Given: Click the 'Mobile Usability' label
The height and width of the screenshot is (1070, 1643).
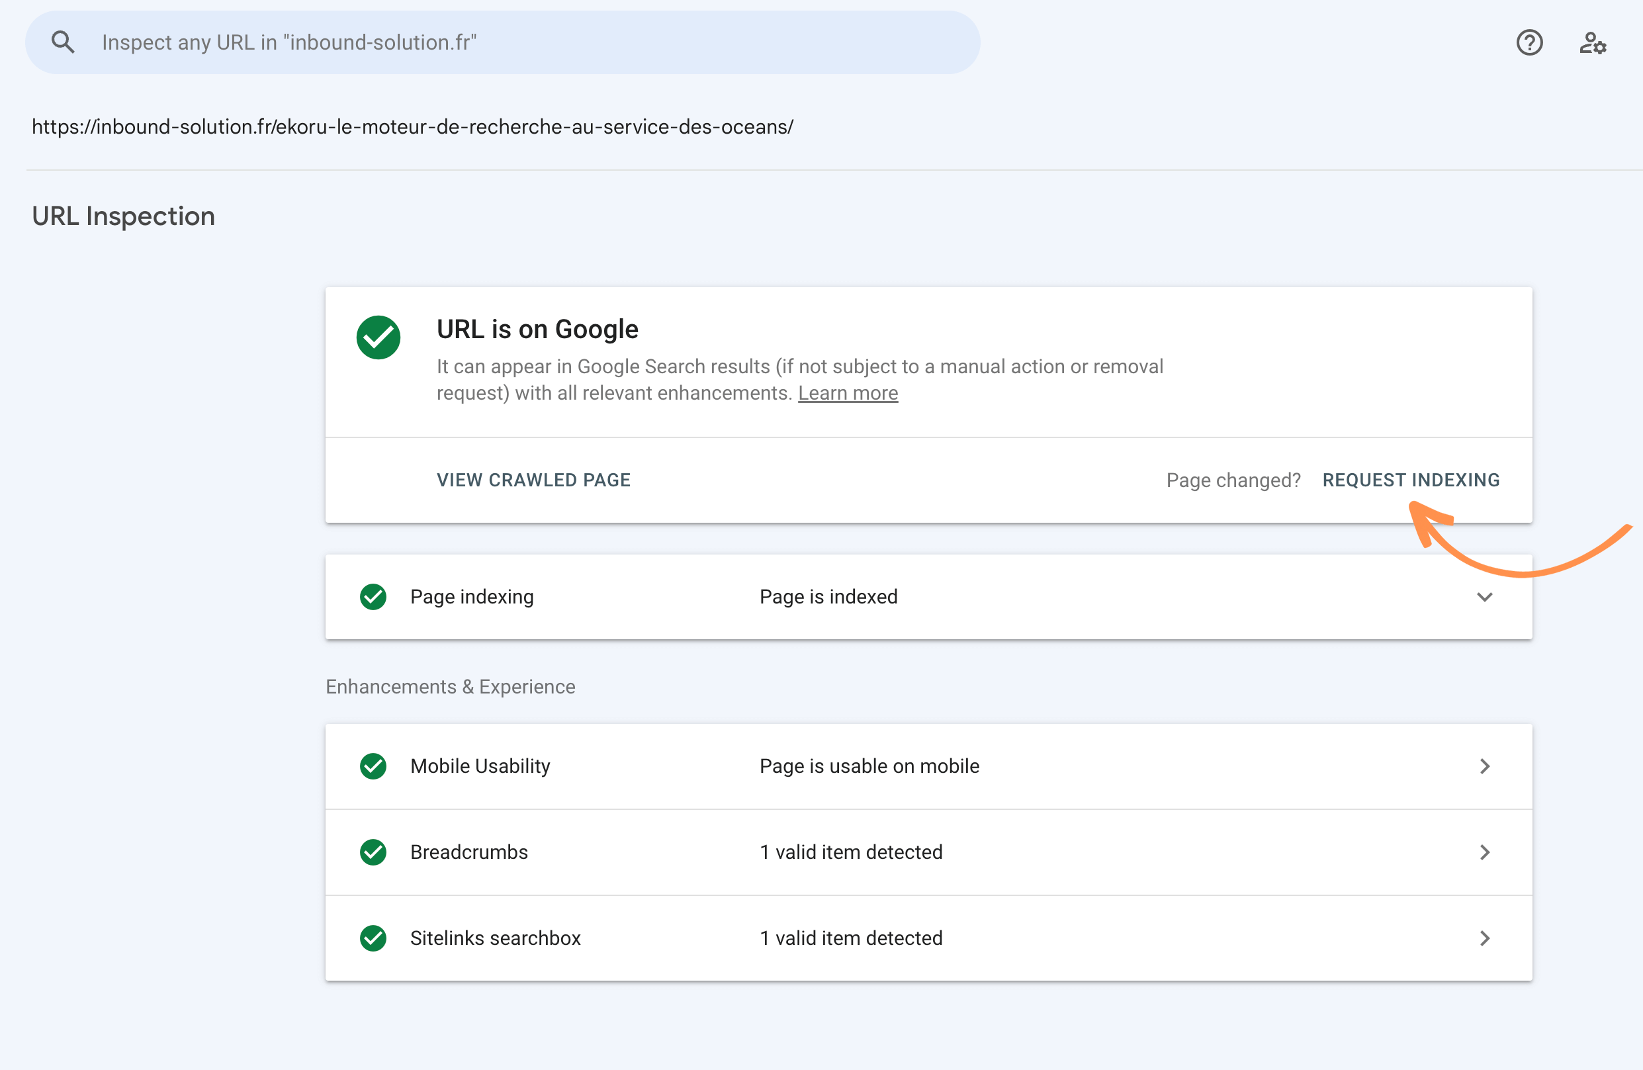Looking at the screenshot, I should click(x=480, y=766).
